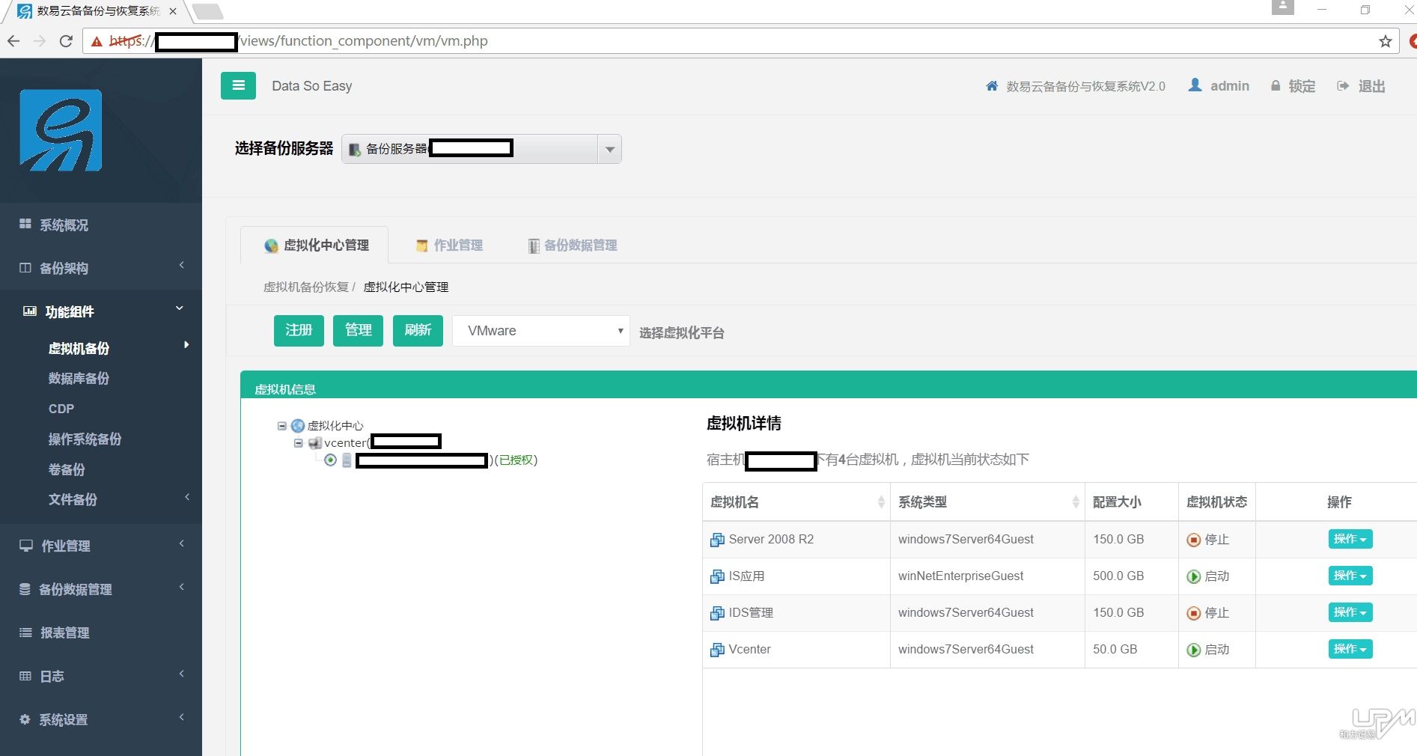The image size is (1417, 756).
Task: Switch to 备份数据管理 tab
Action: tap(573, 245)
